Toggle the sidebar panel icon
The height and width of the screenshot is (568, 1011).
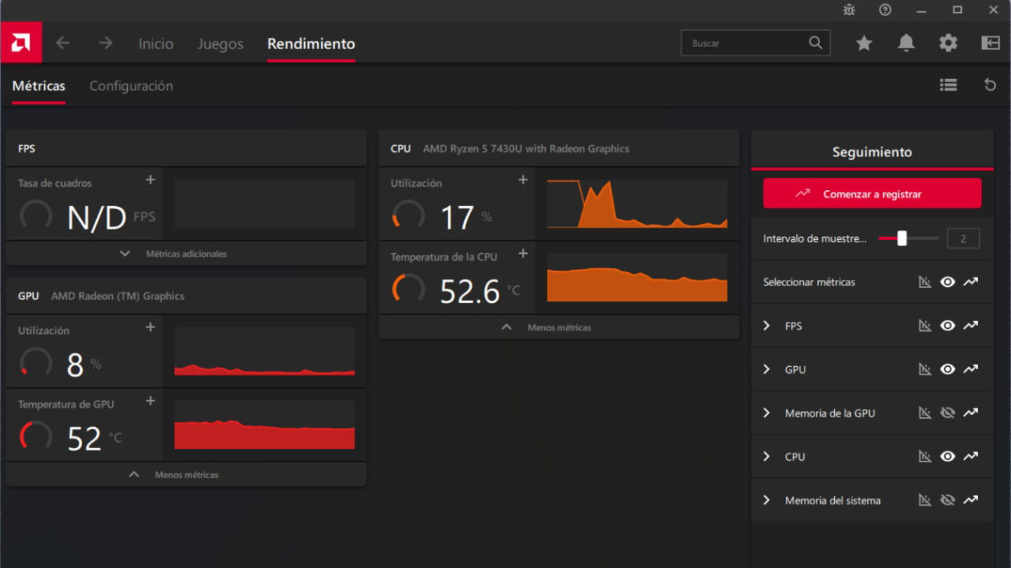tap(990, 43)
